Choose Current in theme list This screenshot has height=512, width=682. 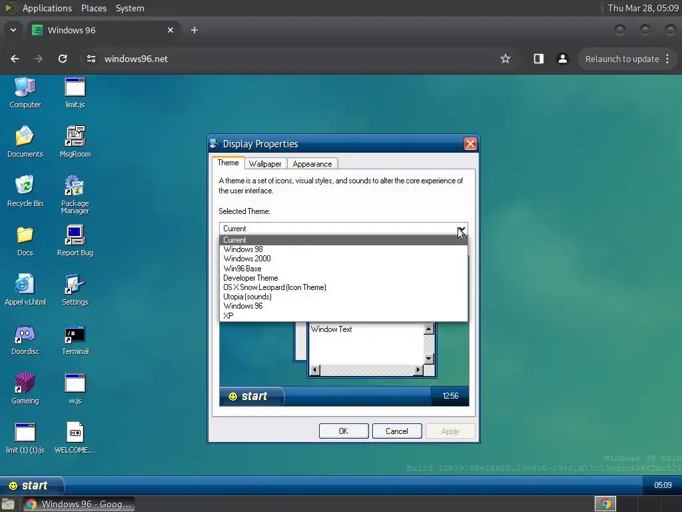pos(344,240)
